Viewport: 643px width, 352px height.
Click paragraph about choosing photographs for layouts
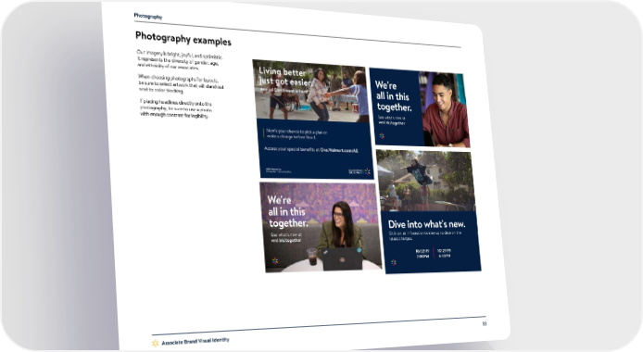pos(181,84)
